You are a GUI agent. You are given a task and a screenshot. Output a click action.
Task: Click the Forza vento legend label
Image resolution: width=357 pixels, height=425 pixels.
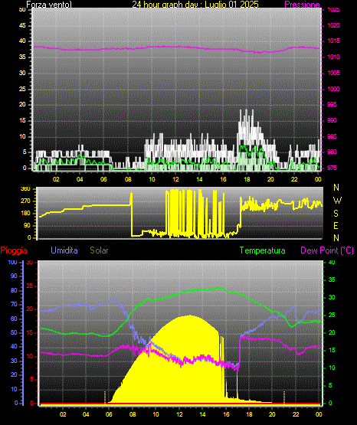[x=49, y=5]
